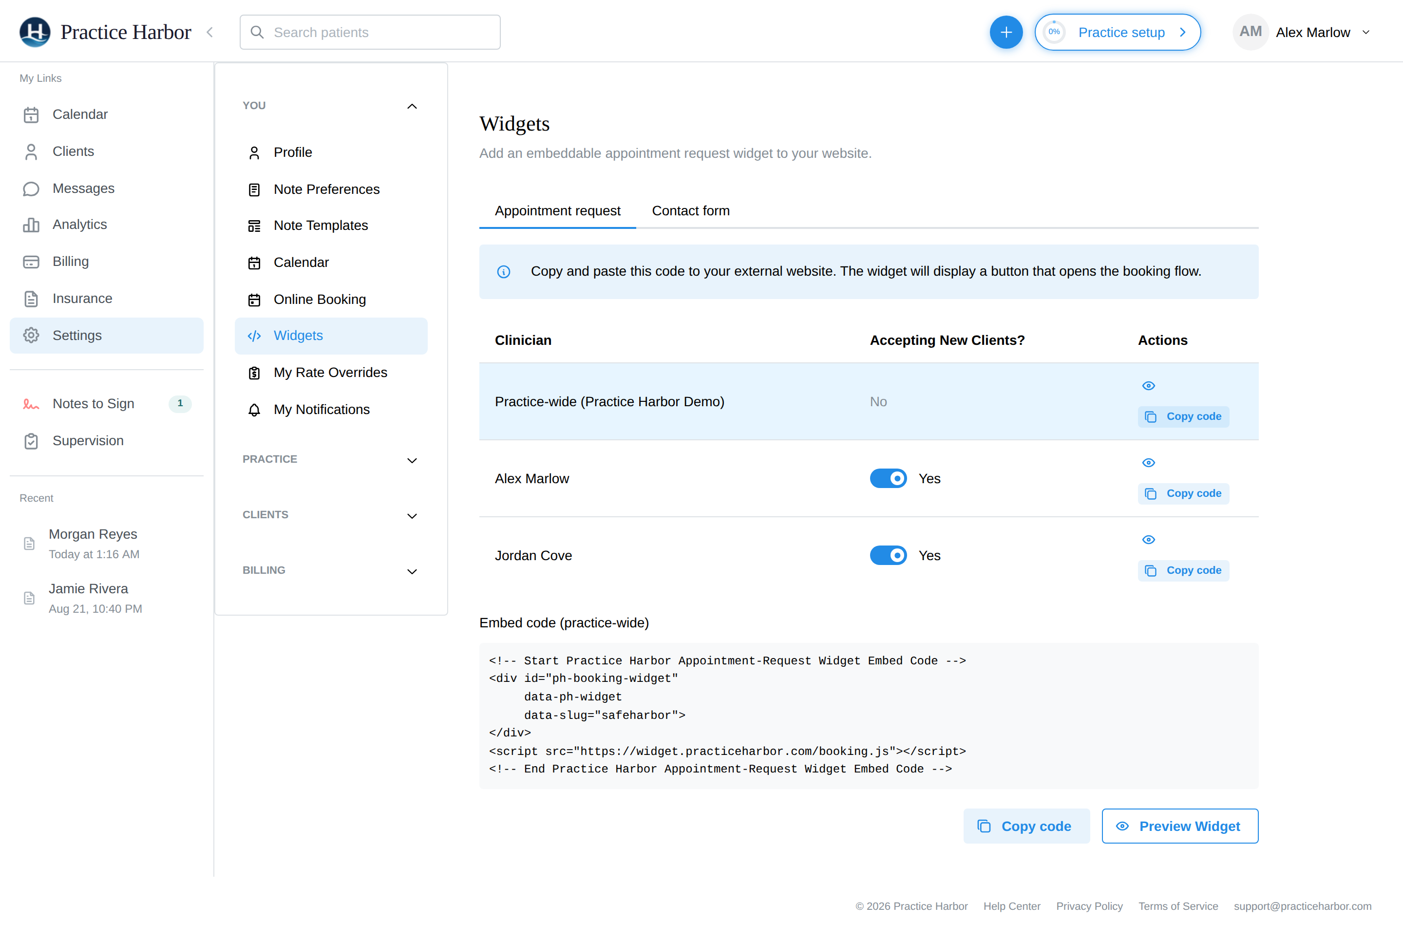The image size is (1403, 941).
Task: Copy code for Alex Marlow row
Action: coord(1183,493)
